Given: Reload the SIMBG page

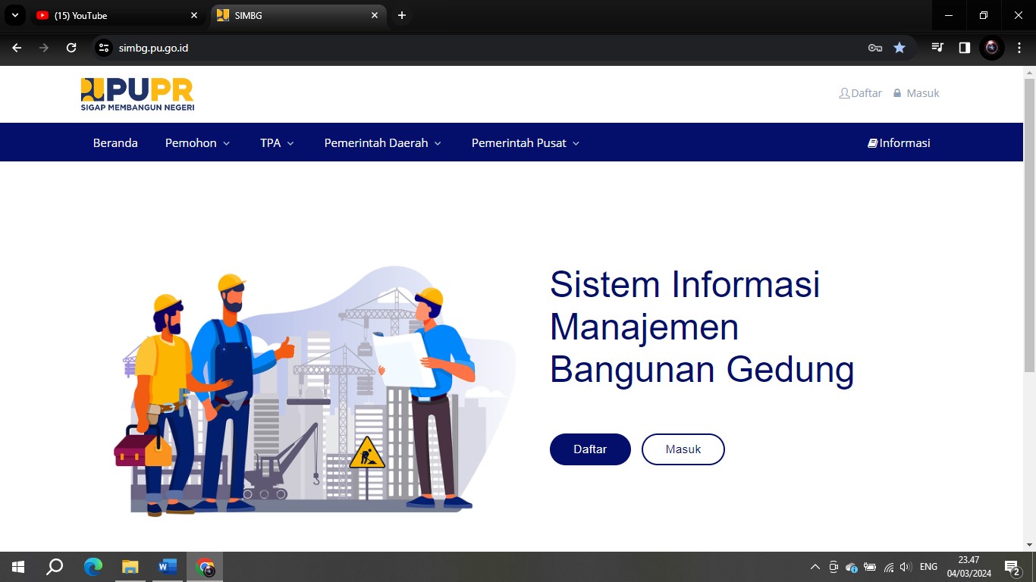Looking at the screenshot, I should pos(71,48).
